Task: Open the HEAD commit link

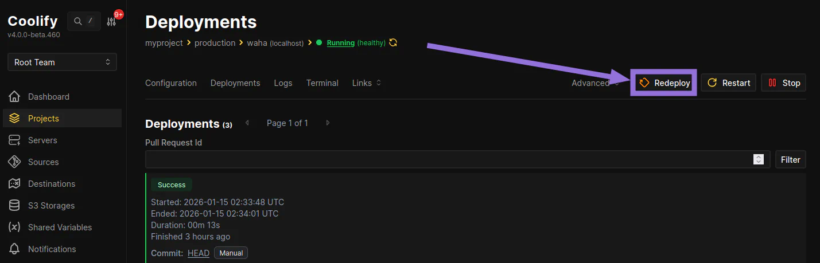Action: tap(199, 253)
